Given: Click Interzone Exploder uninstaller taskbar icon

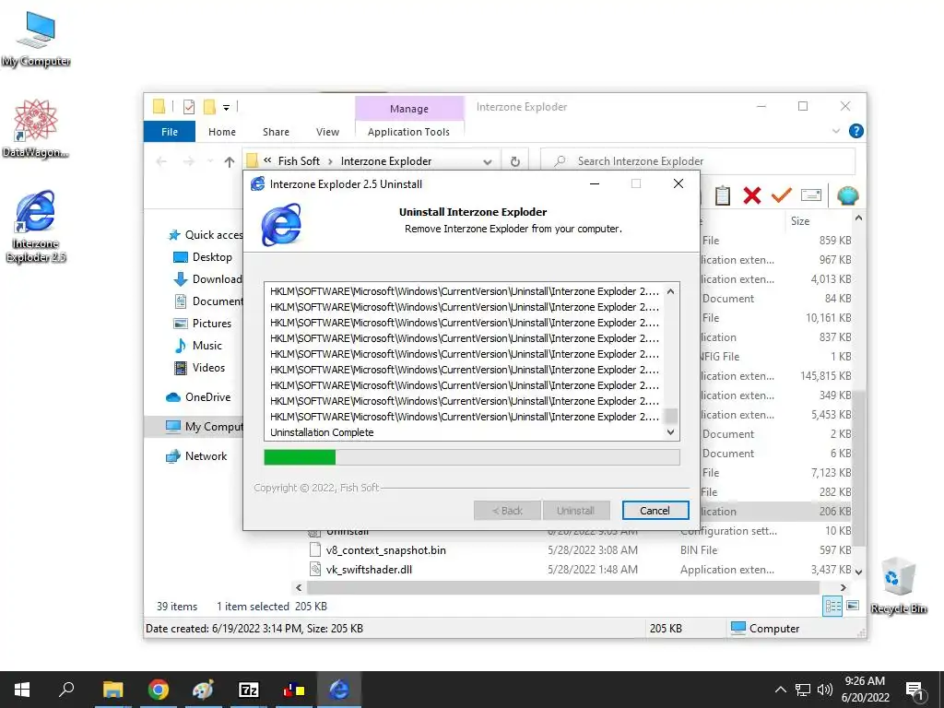Looking at the screenshot, I should point(339,690).
